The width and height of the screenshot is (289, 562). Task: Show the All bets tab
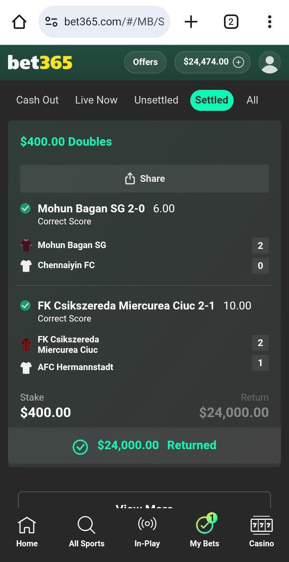[252, 100]
